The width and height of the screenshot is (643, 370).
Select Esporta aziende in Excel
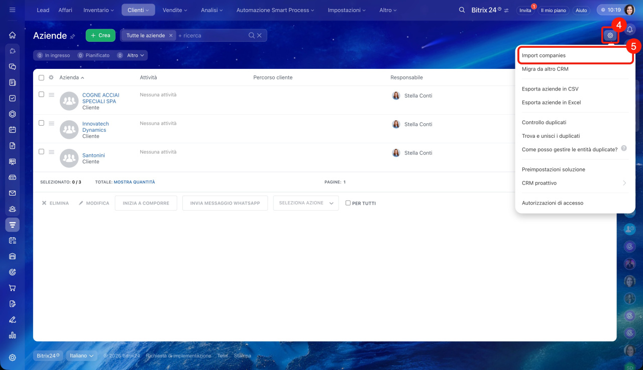click(551, 103)
